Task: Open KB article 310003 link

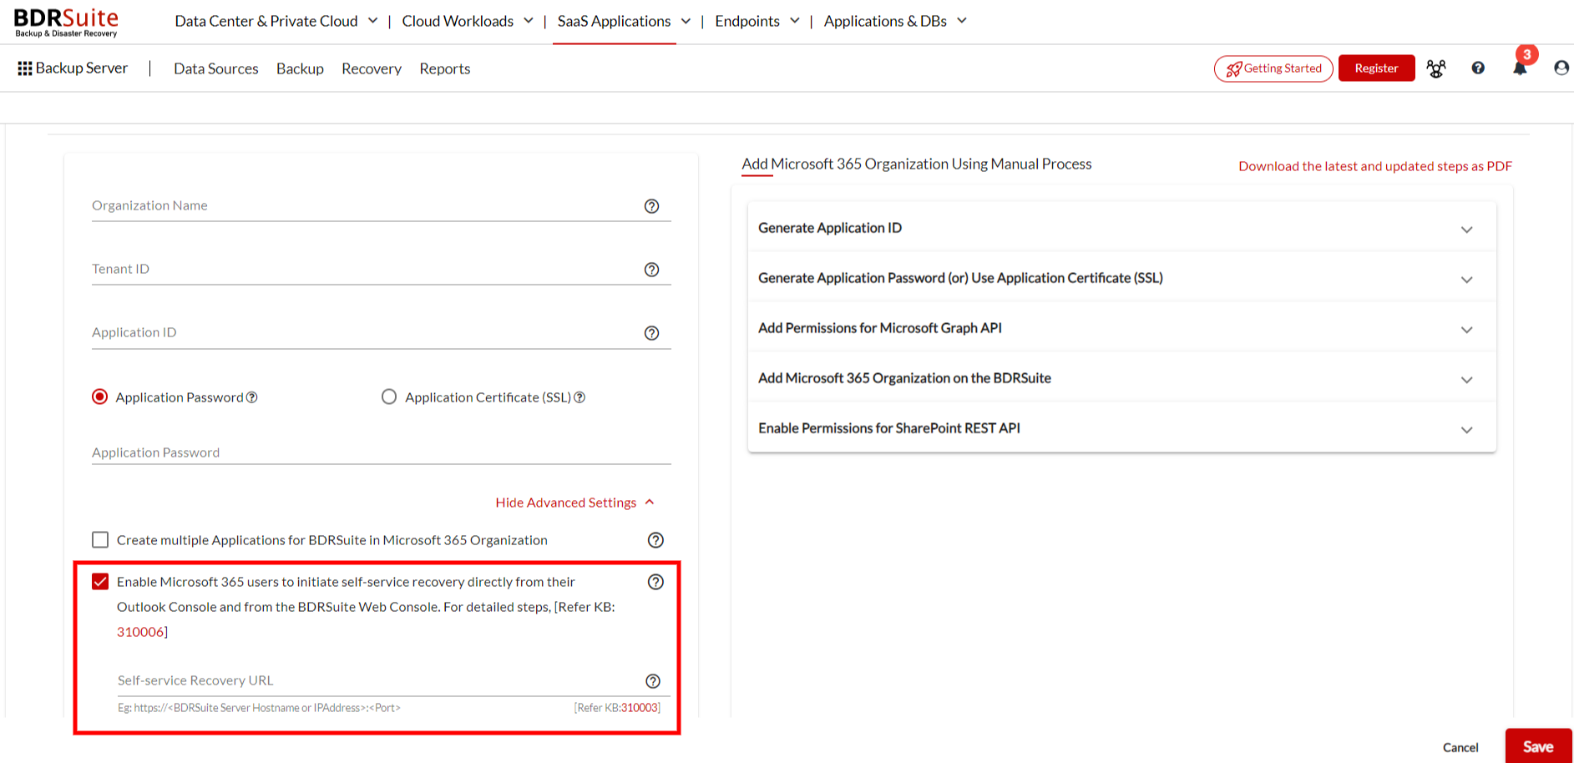Action: (x=640, y=708)
